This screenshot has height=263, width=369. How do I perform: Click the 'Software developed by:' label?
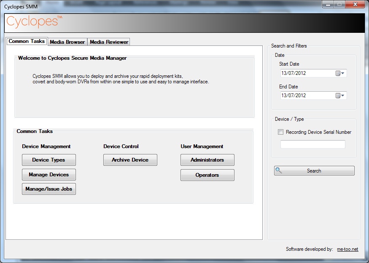[x=310, y=249]
